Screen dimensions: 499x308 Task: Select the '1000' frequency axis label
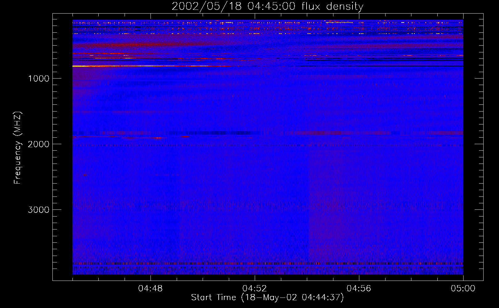(x=39, y=79)
